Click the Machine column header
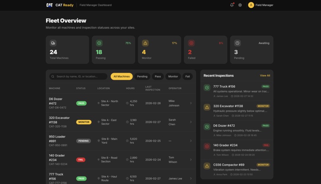Screen dimensions: 321x184 tap(55, 88)
